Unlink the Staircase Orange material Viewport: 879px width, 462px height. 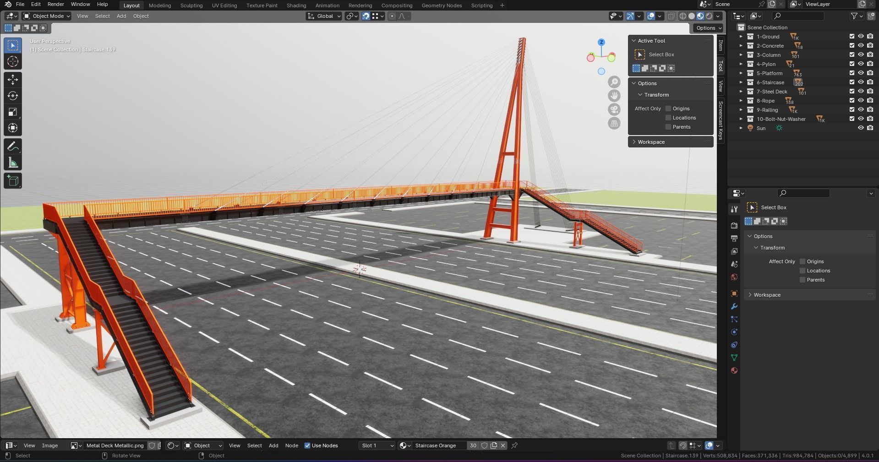(503, 446)
